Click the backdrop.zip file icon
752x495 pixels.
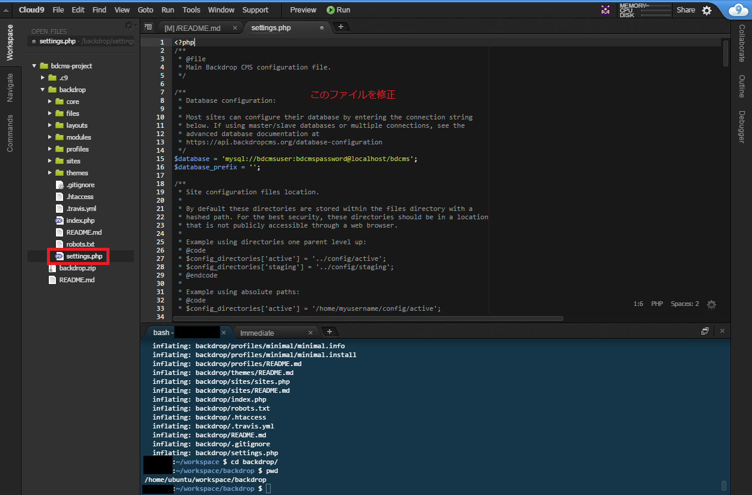pos(52,268)
